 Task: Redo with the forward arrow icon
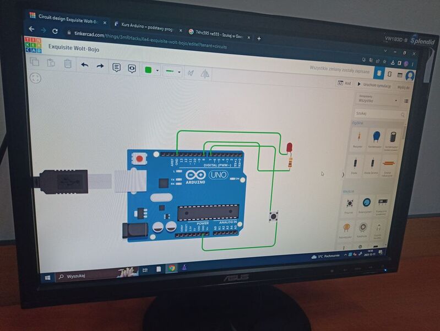100,66
